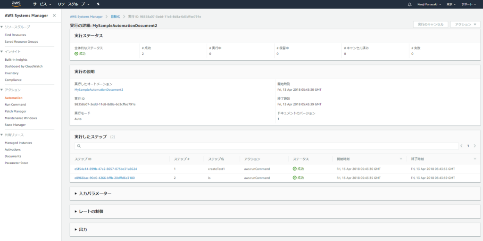Go to the previous page of steps
The width and height of the screenshot is (483, 241).
coord(461,146)
